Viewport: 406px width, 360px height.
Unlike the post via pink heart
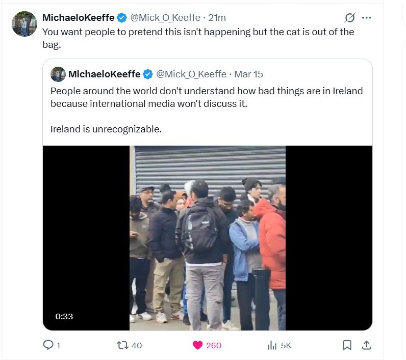197,345
